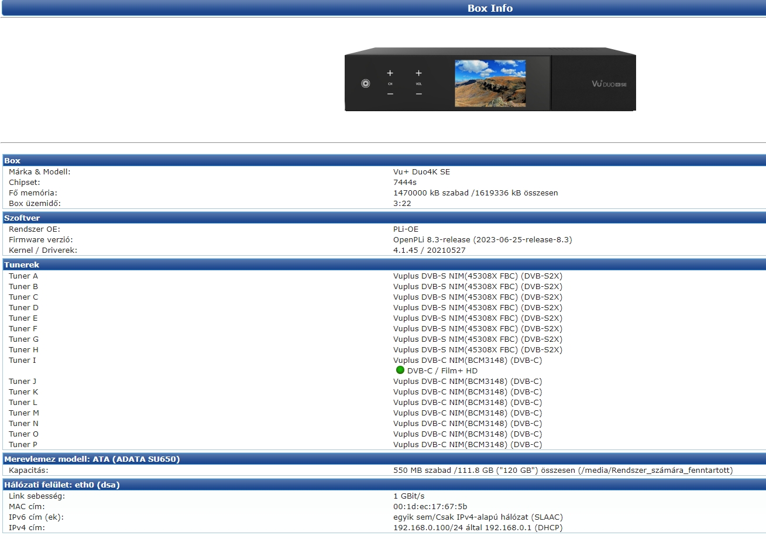Click the Box üzemidő label

[35, 204]
